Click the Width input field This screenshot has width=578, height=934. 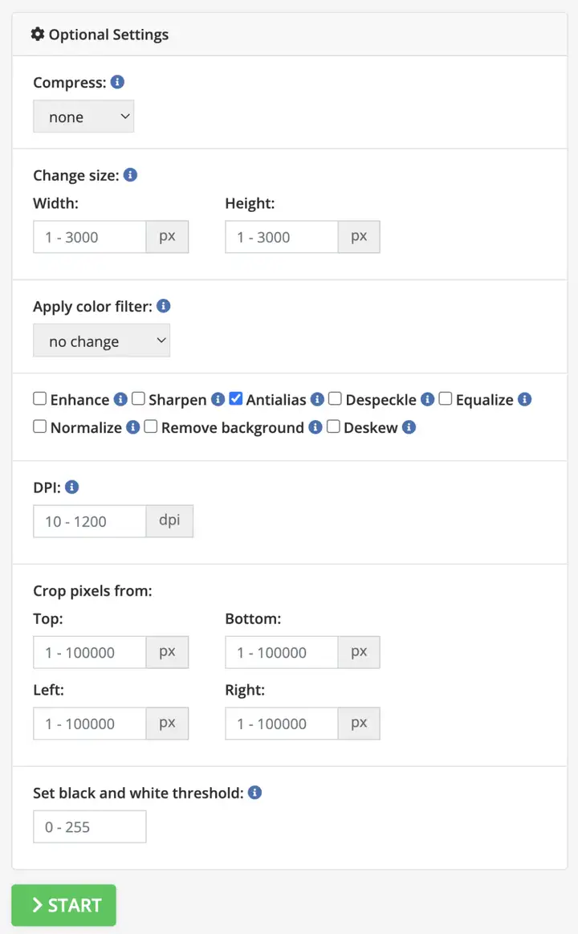tap(90, 236)
